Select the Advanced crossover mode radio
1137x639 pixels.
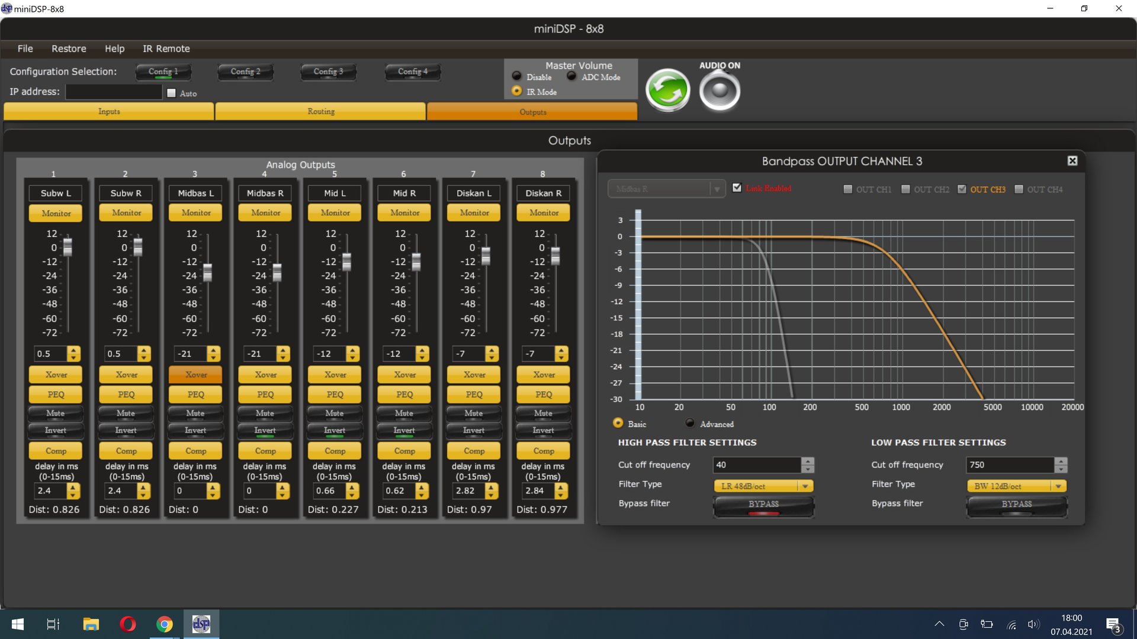click(x=690, y=423)
